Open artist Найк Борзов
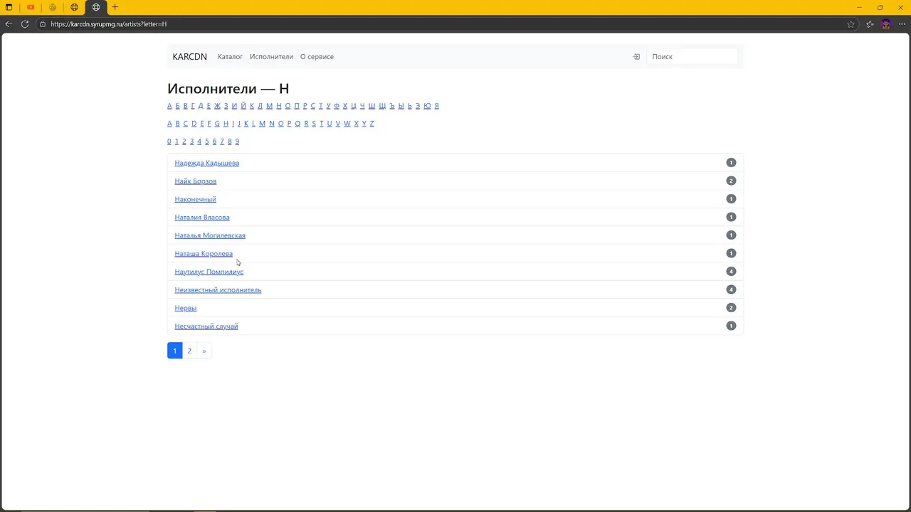This screenshot has height=512, width=911. 196,181
